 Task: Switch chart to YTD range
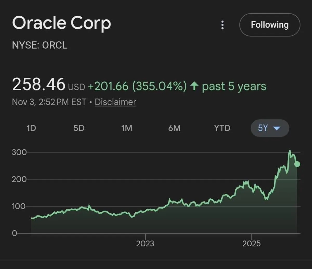[222, 128]
